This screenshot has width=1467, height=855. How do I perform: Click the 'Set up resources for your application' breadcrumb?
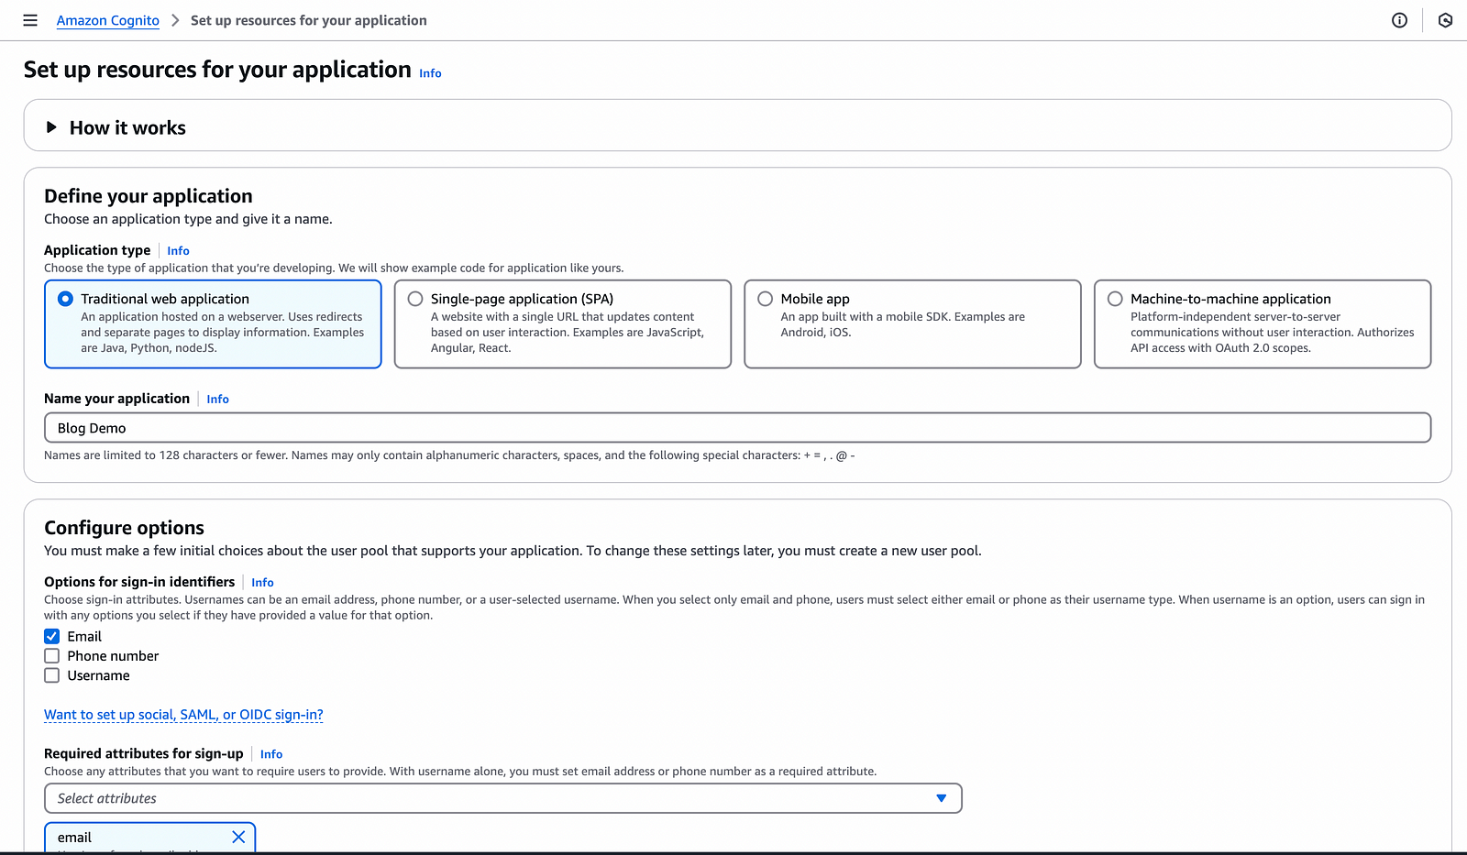309,20
